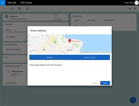This screenshot has height=106, width=139.
Task: Click the address search input field
Action: coord(69,65)
